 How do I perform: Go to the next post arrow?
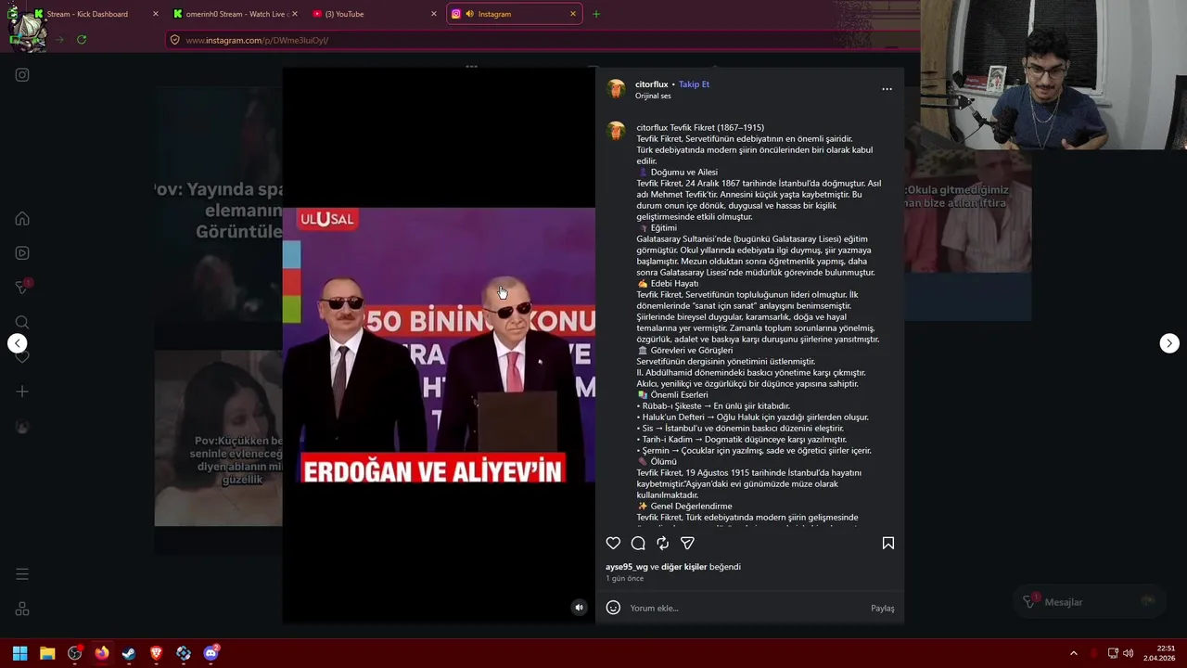pyautogui.click(x=1169, y=343)
